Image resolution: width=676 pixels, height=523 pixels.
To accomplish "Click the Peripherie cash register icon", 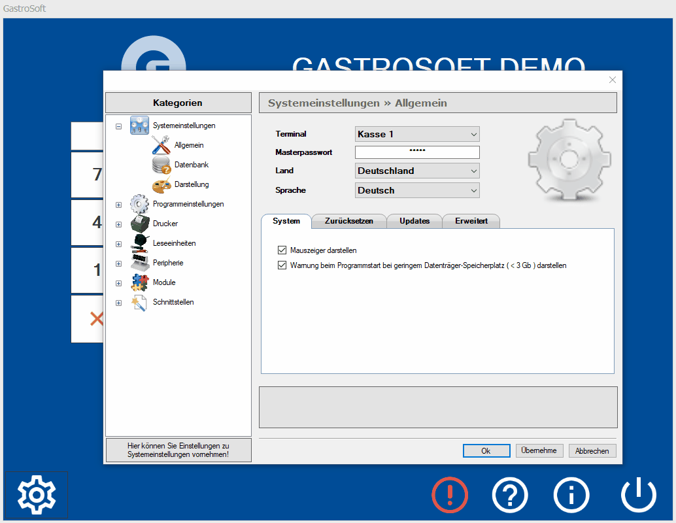I will coord(140,263).
